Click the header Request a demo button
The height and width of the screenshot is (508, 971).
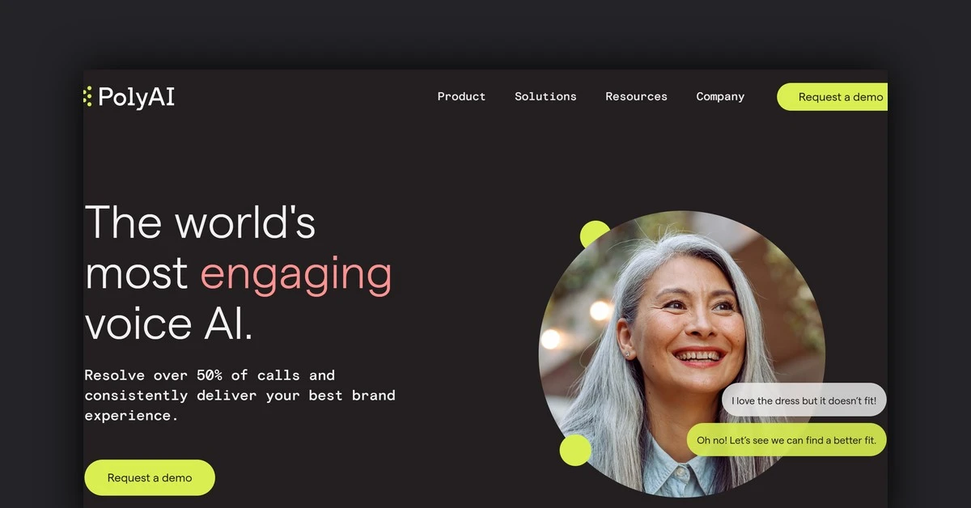coord(833,97)
